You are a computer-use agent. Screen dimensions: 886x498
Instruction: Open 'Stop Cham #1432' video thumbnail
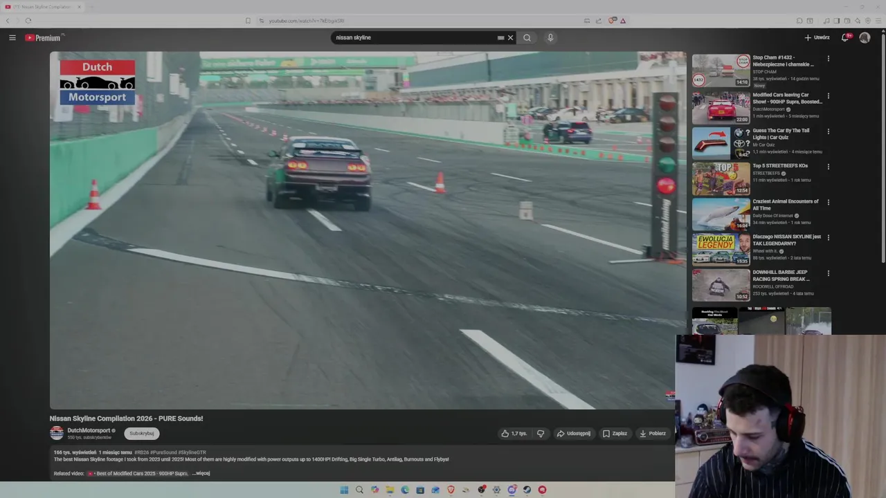[x=721, y=71]
